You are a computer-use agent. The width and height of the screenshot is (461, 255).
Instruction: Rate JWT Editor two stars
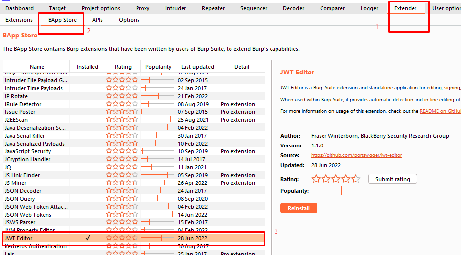(x=326, y=179)
